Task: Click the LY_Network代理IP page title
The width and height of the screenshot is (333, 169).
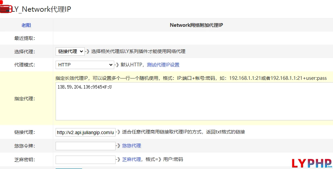Action: (41, 9)
